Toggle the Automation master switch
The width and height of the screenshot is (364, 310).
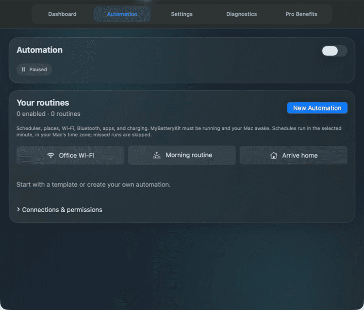click(x=334, y=51)
